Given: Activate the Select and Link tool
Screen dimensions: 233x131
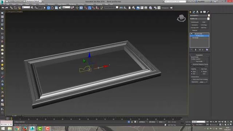Looking at the screenshot, I should (x=11, y=8).
